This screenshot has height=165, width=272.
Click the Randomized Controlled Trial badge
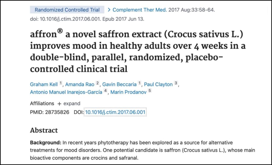[67, 10]
